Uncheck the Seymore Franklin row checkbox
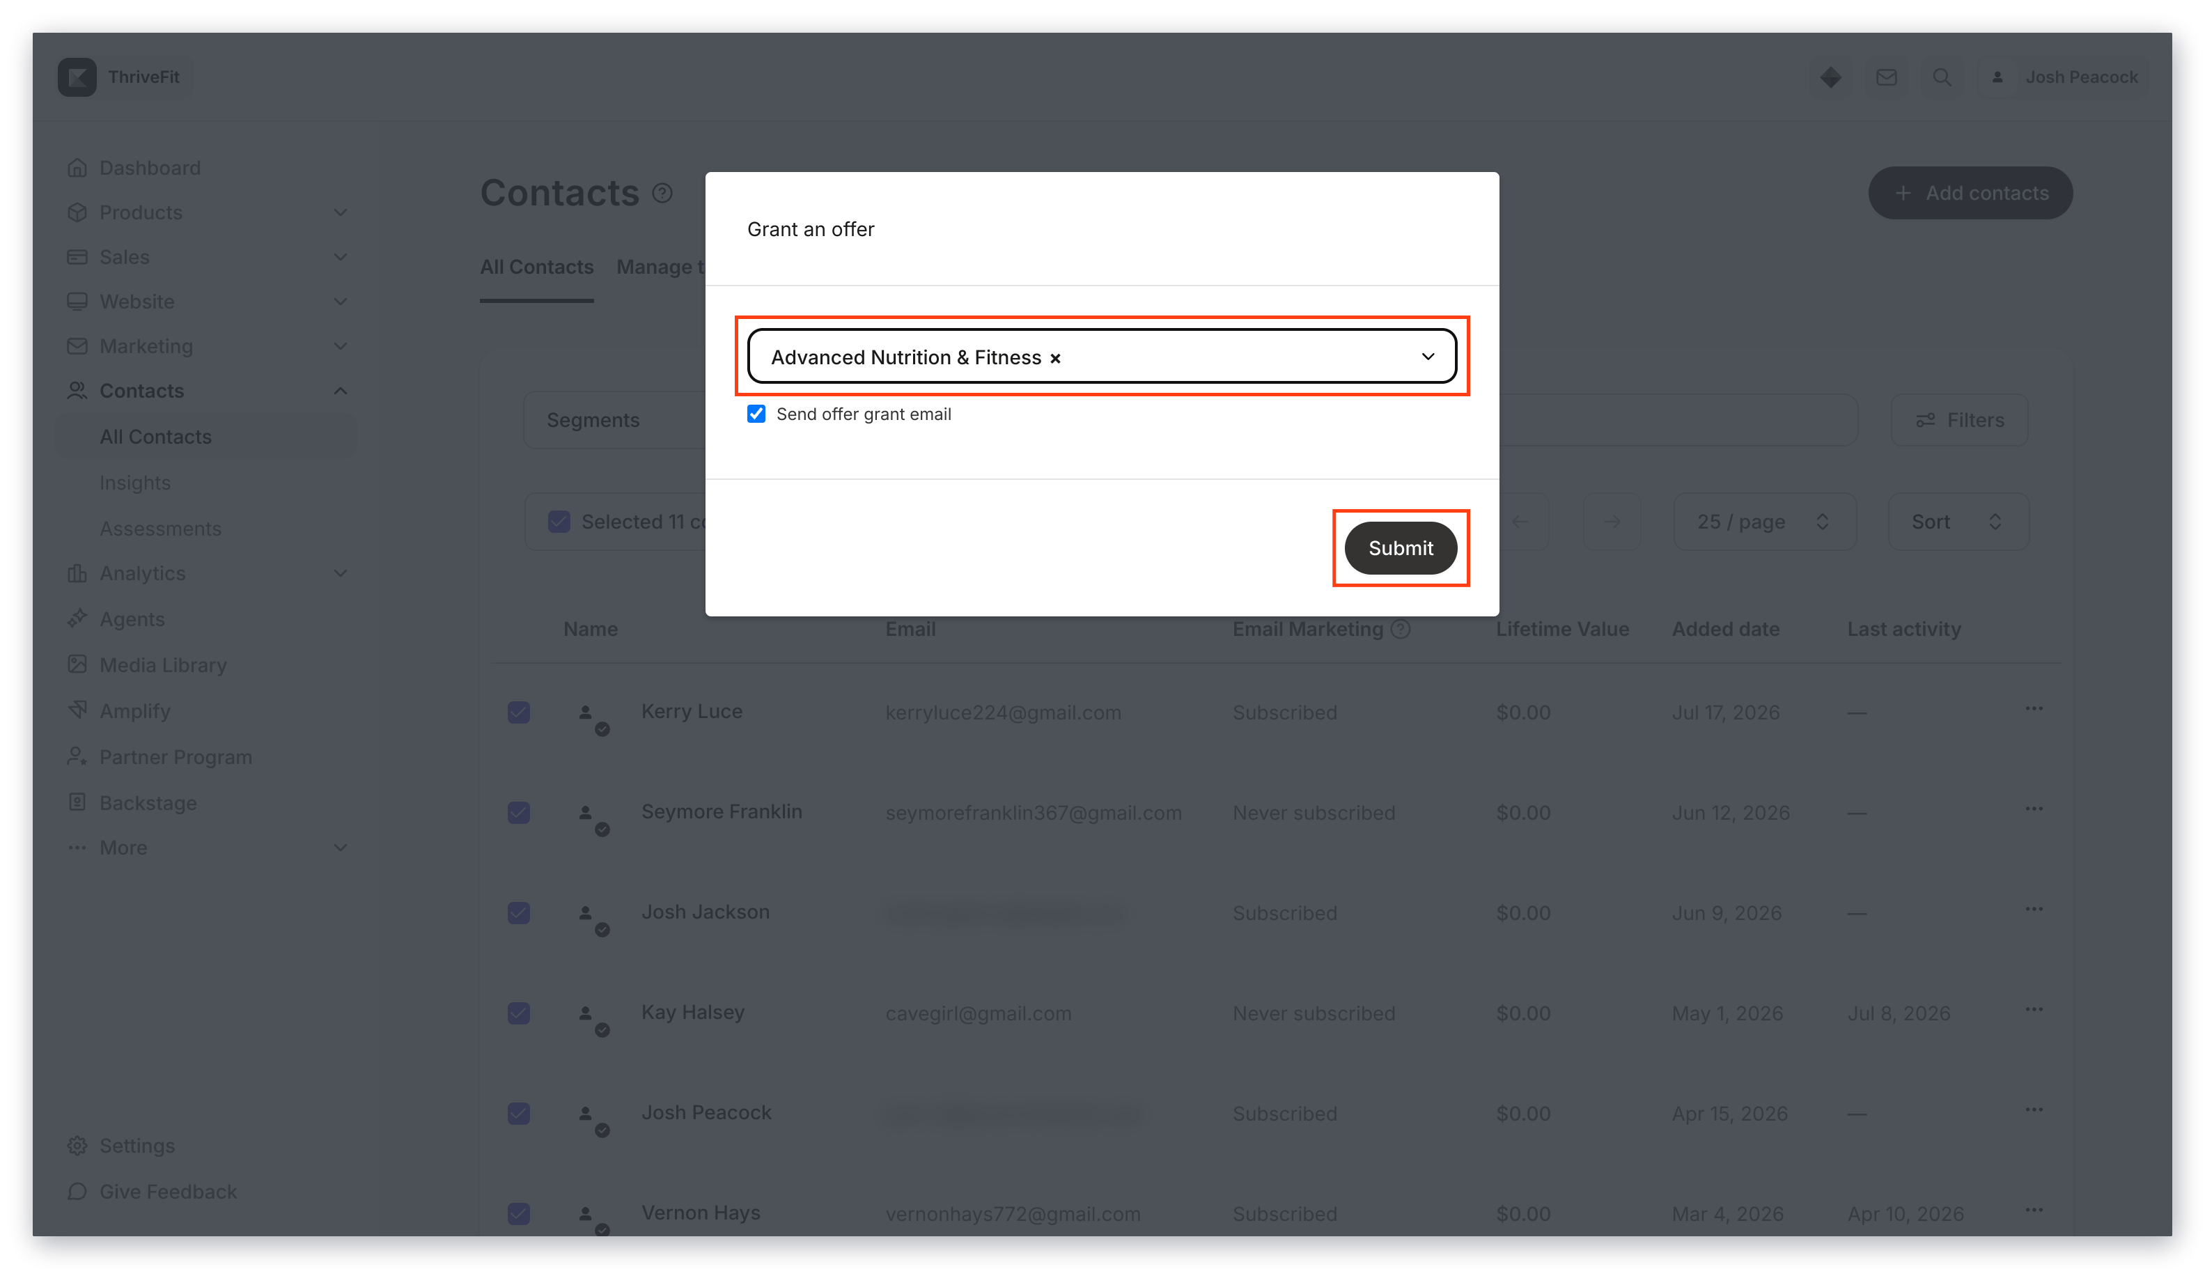The height and width of the screenshot is (1269, 2205). (x=519, y=812)
